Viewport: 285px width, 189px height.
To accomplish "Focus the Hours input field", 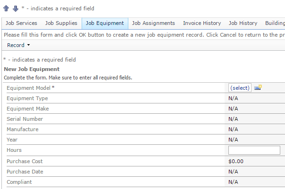I will coord(254,150).
